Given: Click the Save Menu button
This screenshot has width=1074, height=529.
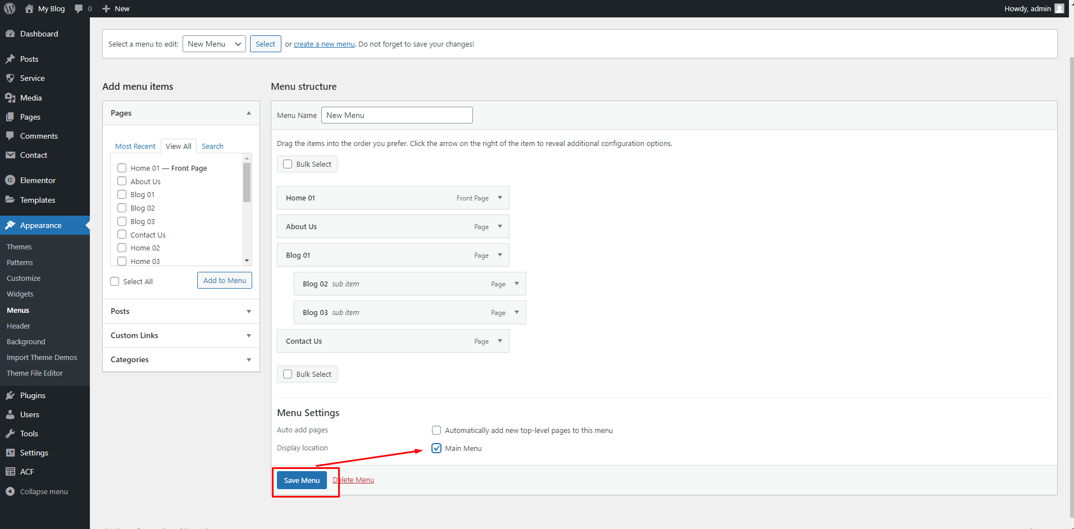Looking at the screenshot, I should pyautogui.click(x=302, y=480).
